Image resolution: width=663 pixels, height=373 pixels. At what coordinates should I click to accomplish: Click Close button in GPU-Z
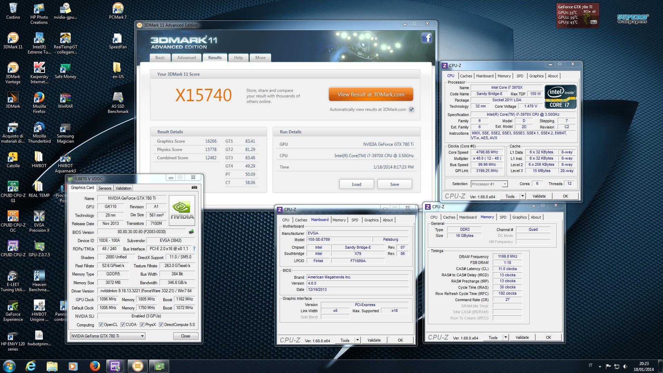pyautogui.click(x=185, y=336)
